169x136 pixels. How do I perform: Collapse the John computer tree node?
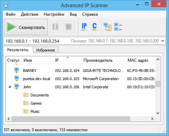pos(10,87)
